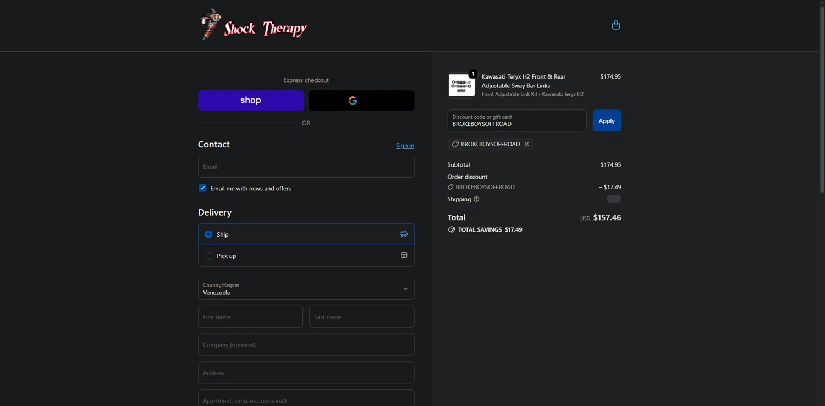Screen dimensions: 825x406
Task: Focus the Address field
Action: point(306,373)
